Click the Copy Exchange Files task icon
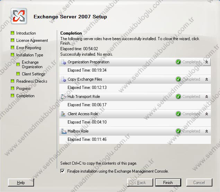Screen dimensions: 220x192 click(x=63, y=79)
